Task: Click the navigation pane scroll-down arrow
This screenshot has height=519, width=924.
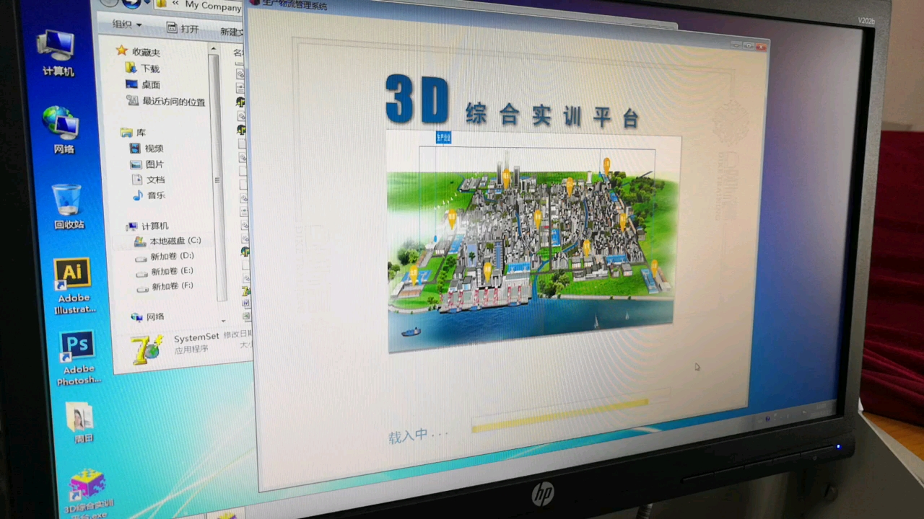Action: [x=223, y=320]
